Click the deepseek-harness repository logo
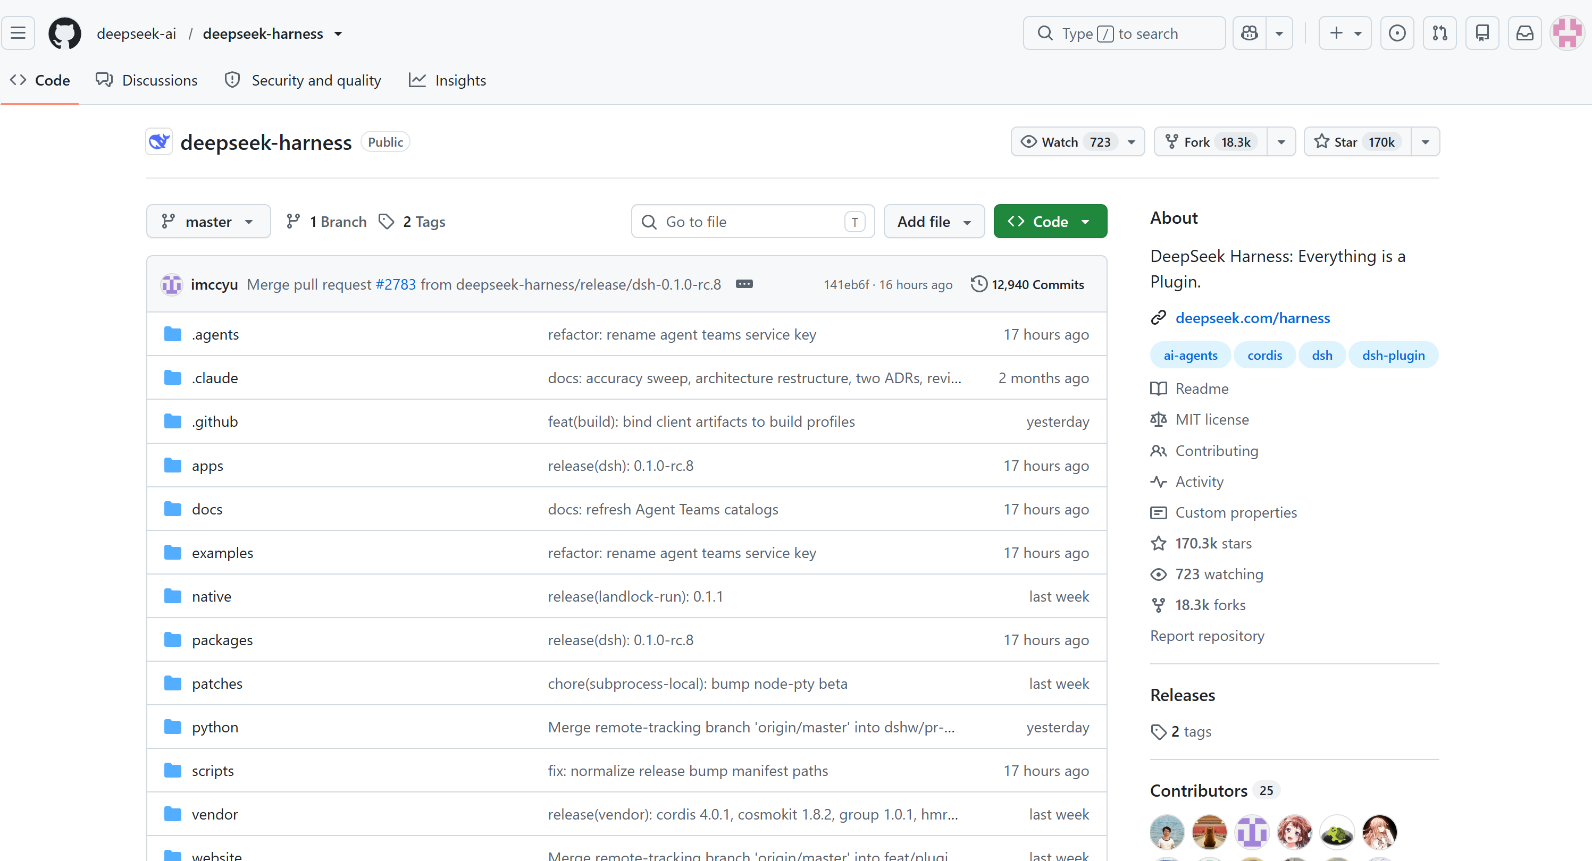 point(160,142)
